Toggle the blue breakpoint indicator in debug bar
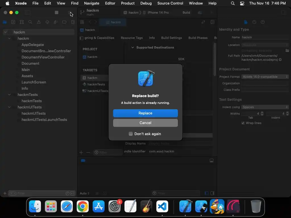The height and width of the screenshot is (218, 291). 83,161
